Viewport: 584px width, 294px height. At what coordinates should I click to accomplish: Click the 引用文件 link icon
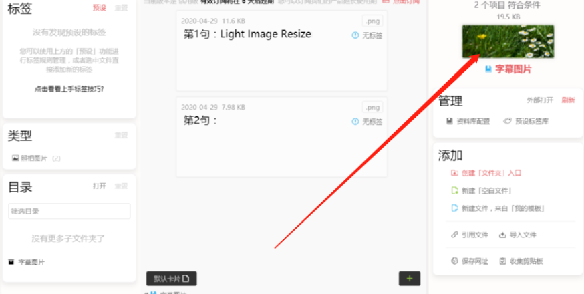coord(454,235)
